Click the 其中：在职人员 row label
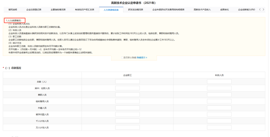Image resolution: width=270 pixels, height=137 pixels. click(x=42, y=88)
